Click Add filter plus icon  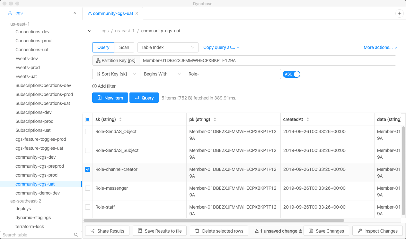(x=94, y=86)
